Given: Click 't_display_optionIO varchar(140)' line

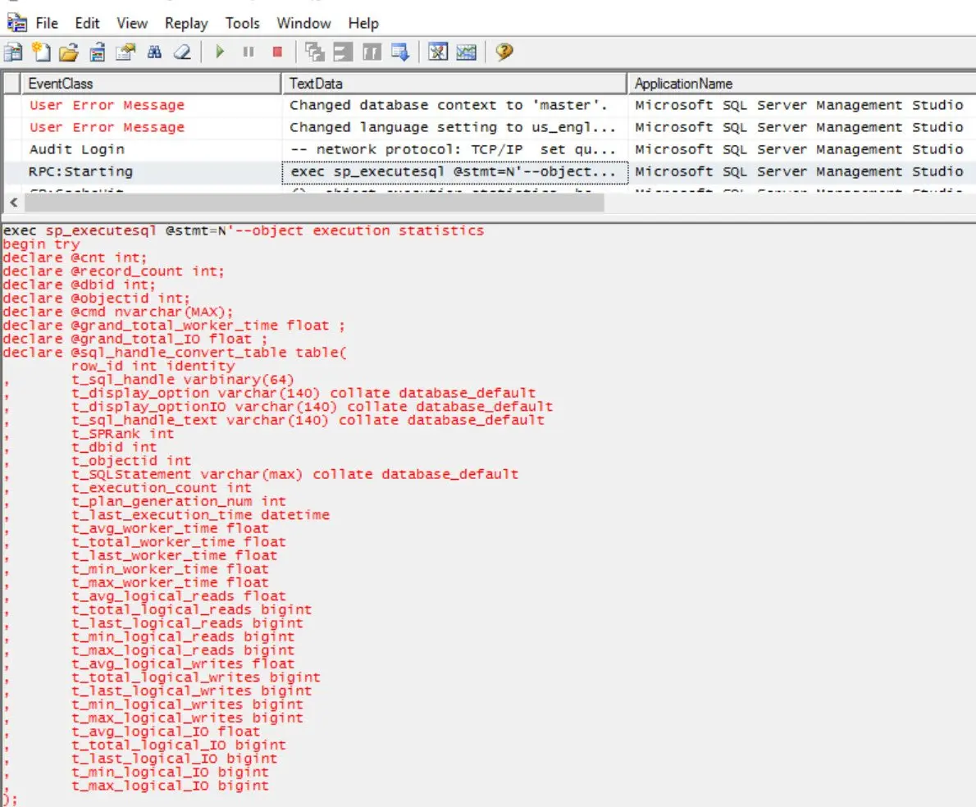Looking at the screenshot, I should coord(312,406).
